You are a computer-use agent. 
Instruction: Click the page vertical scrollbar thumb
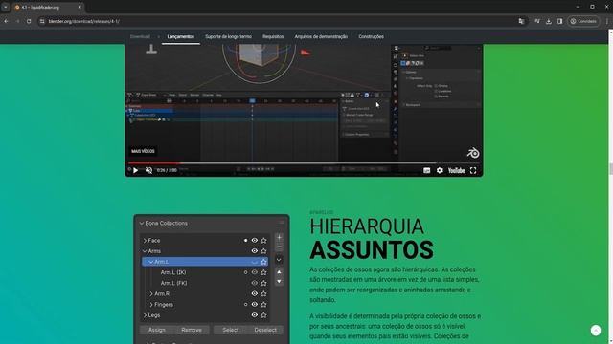click(x=611, y=169)
